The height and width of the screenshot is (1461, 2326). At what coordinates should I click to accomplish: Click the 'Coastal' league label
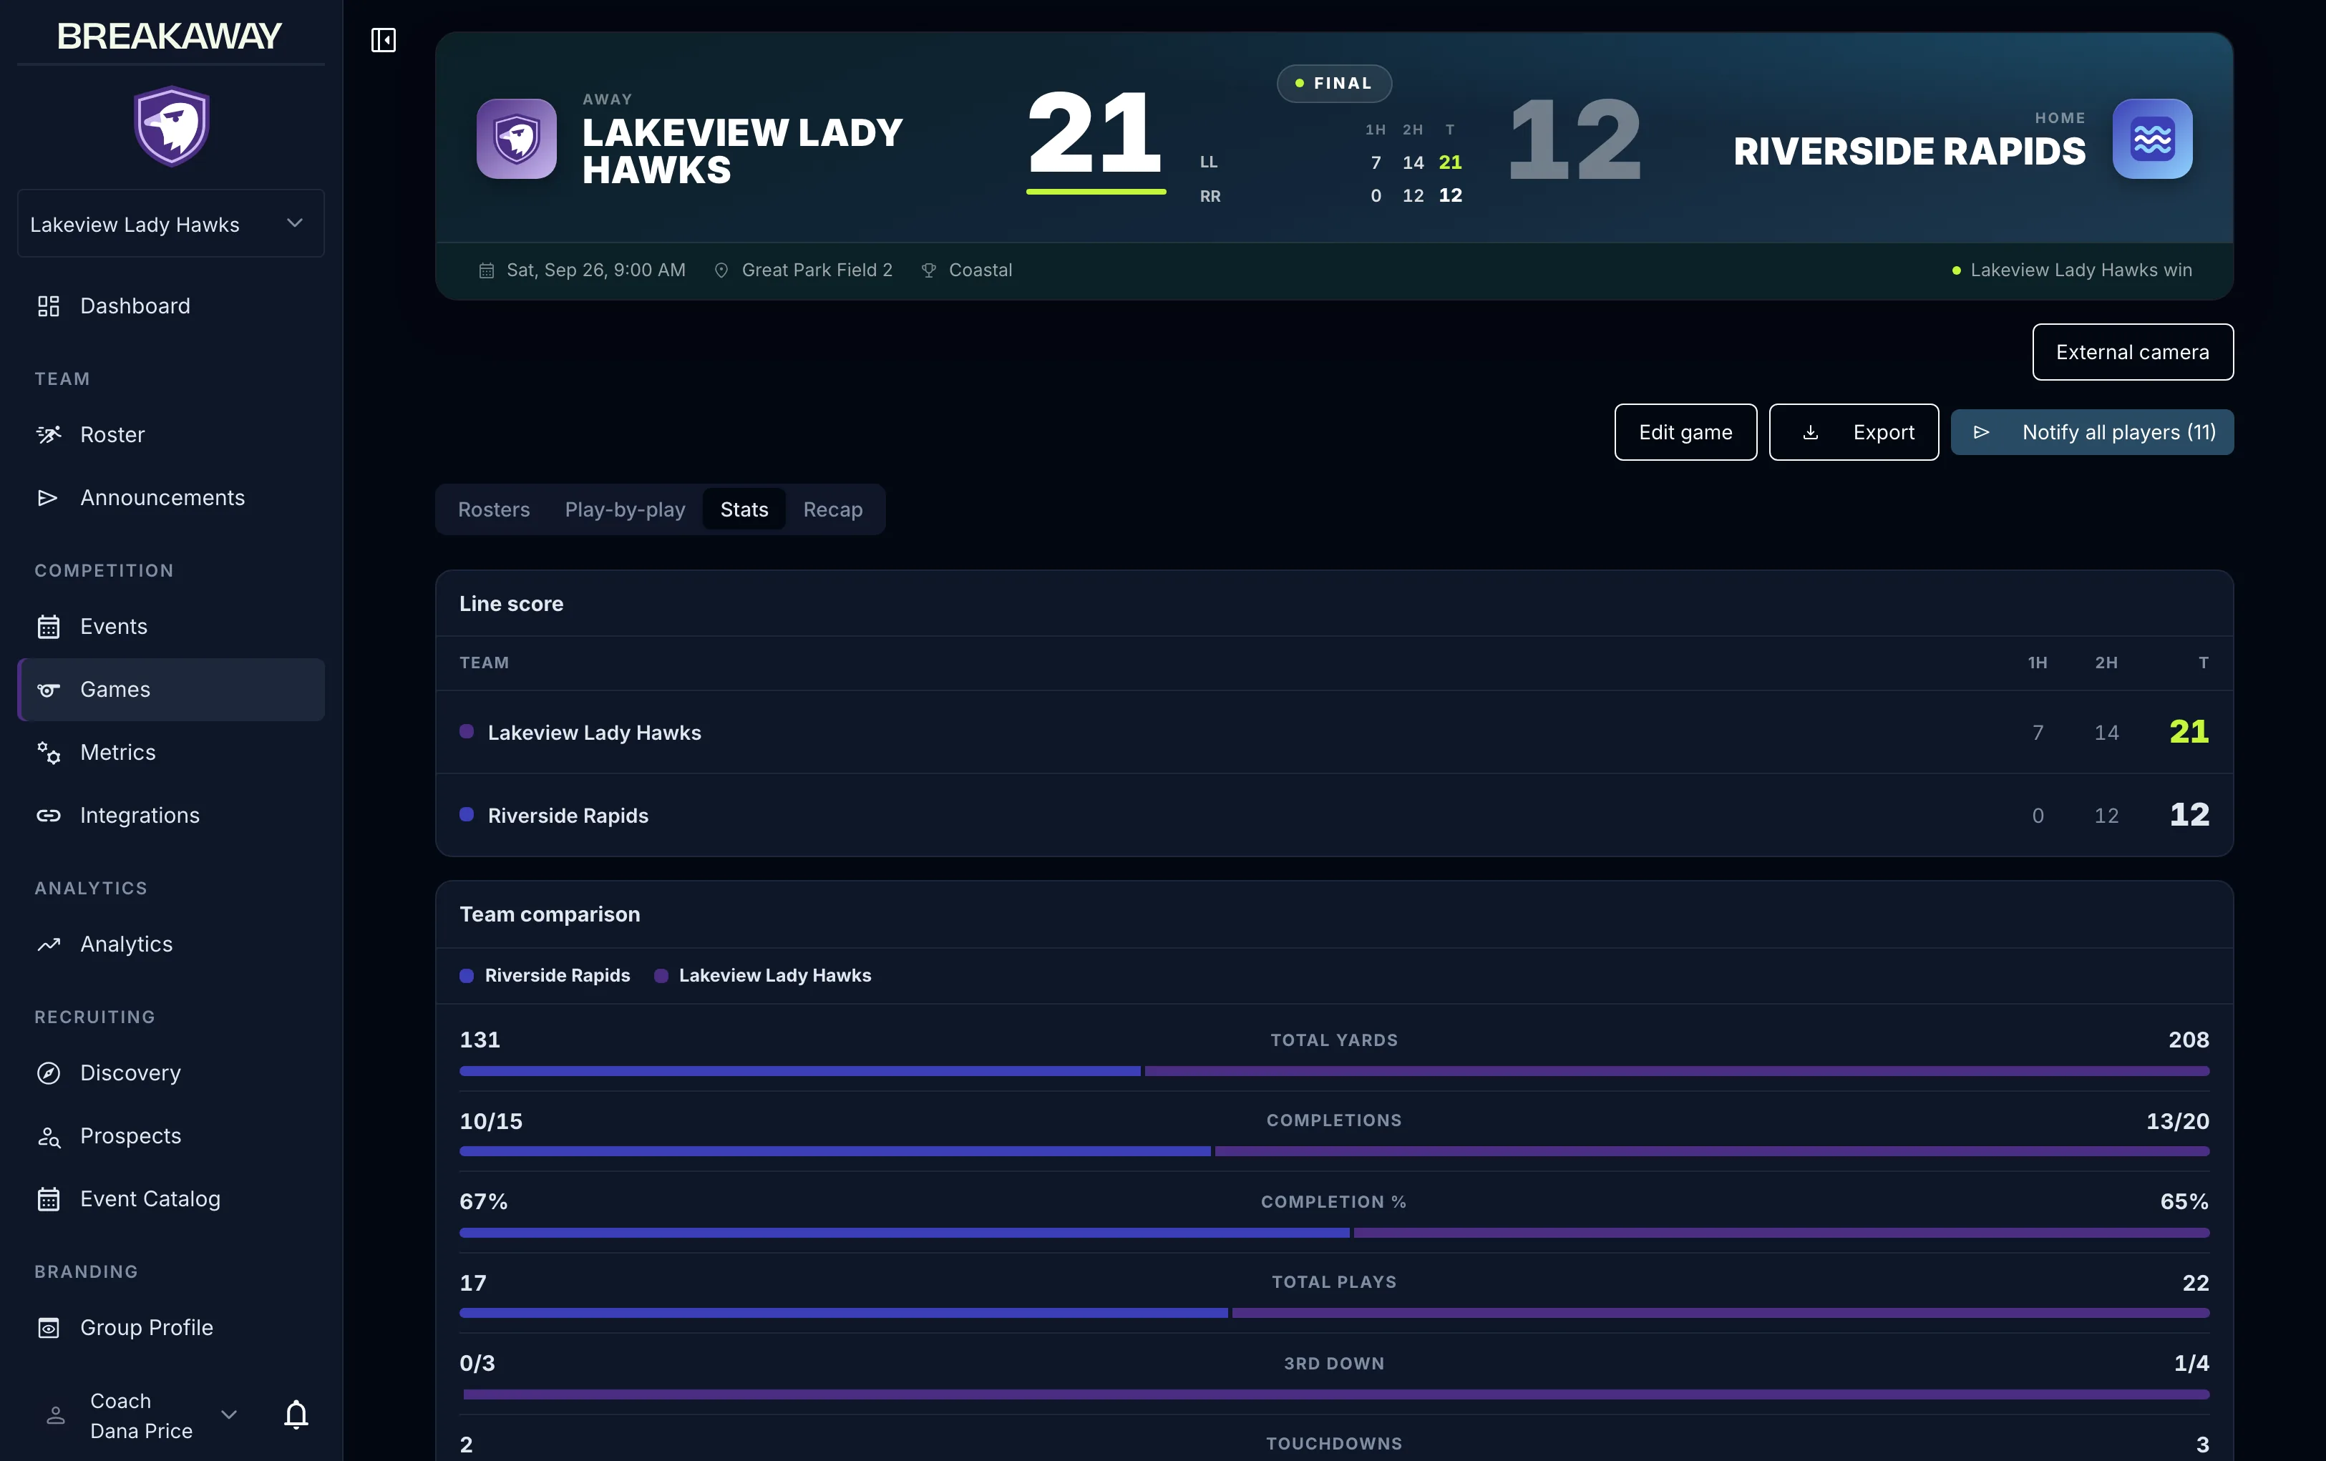click(x=980, y=270)
